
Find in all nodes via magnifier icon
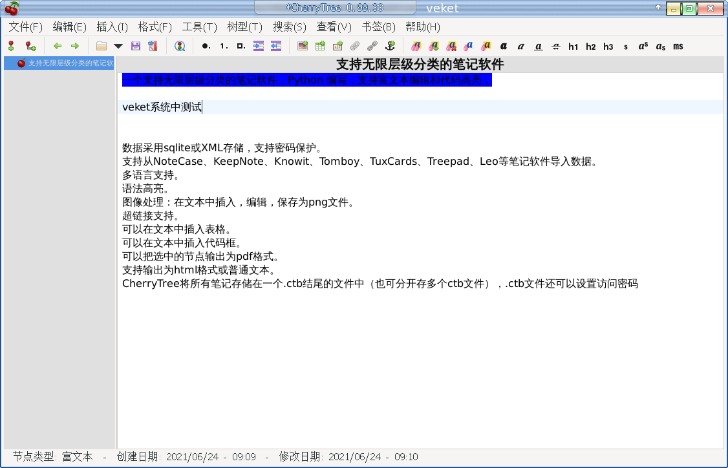(180, 46)
